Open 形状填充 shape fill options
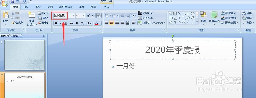Screen dimensions: 256x98 pyautogui.click(x=230, y=13)
